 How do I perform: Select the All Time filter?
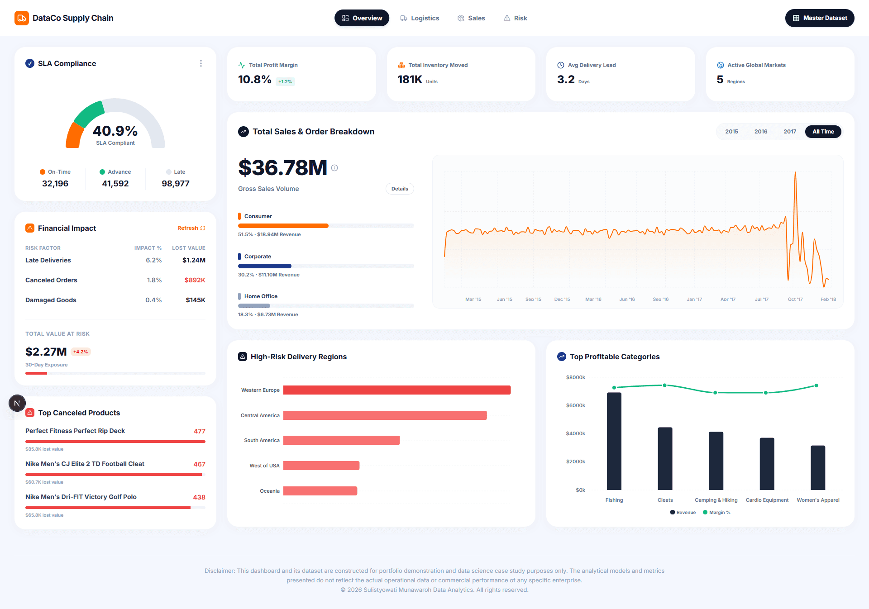pos(823,132)
